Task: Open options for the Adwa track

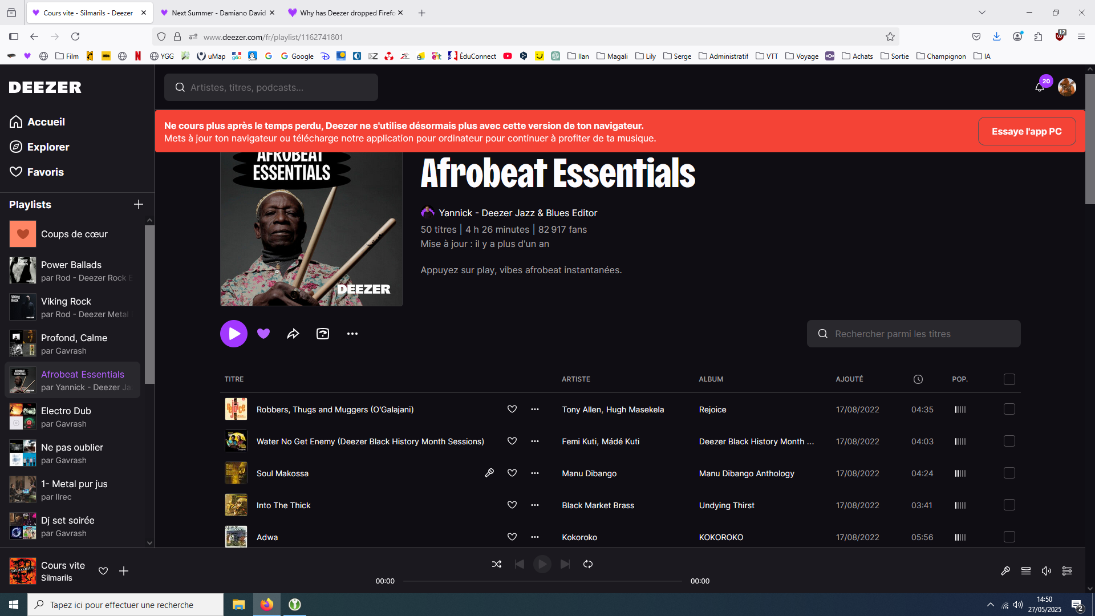Action: click(535, 537)
